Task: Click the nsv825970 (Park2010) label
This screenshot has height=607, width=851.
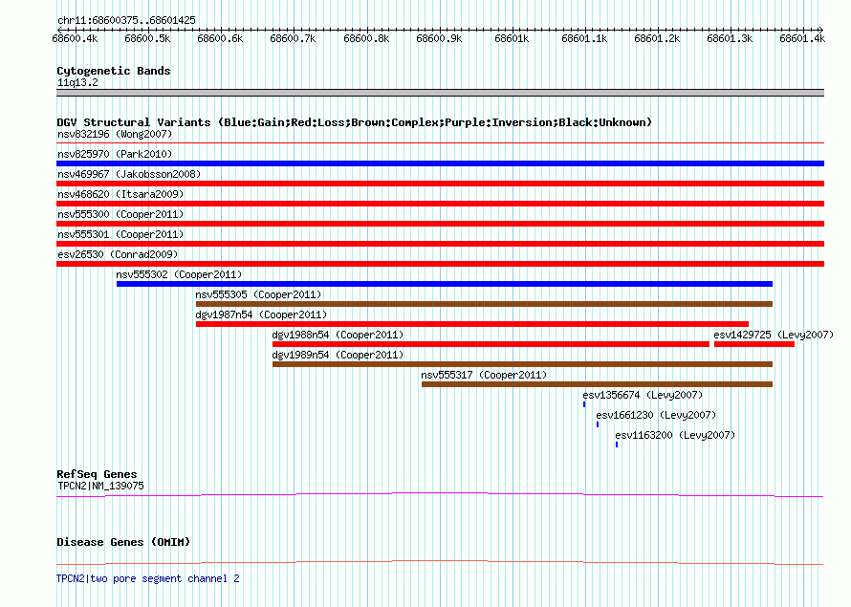Action: (x=115, y=154)
